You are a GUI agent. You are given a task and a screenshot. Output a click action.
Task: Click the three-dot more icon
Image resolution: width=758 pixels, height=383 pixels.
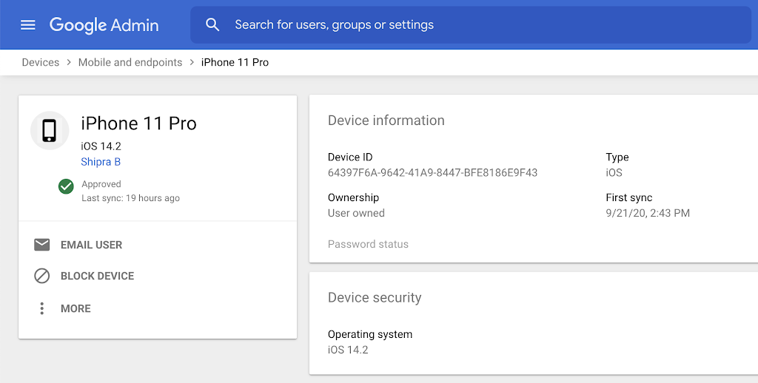(42, 308)
